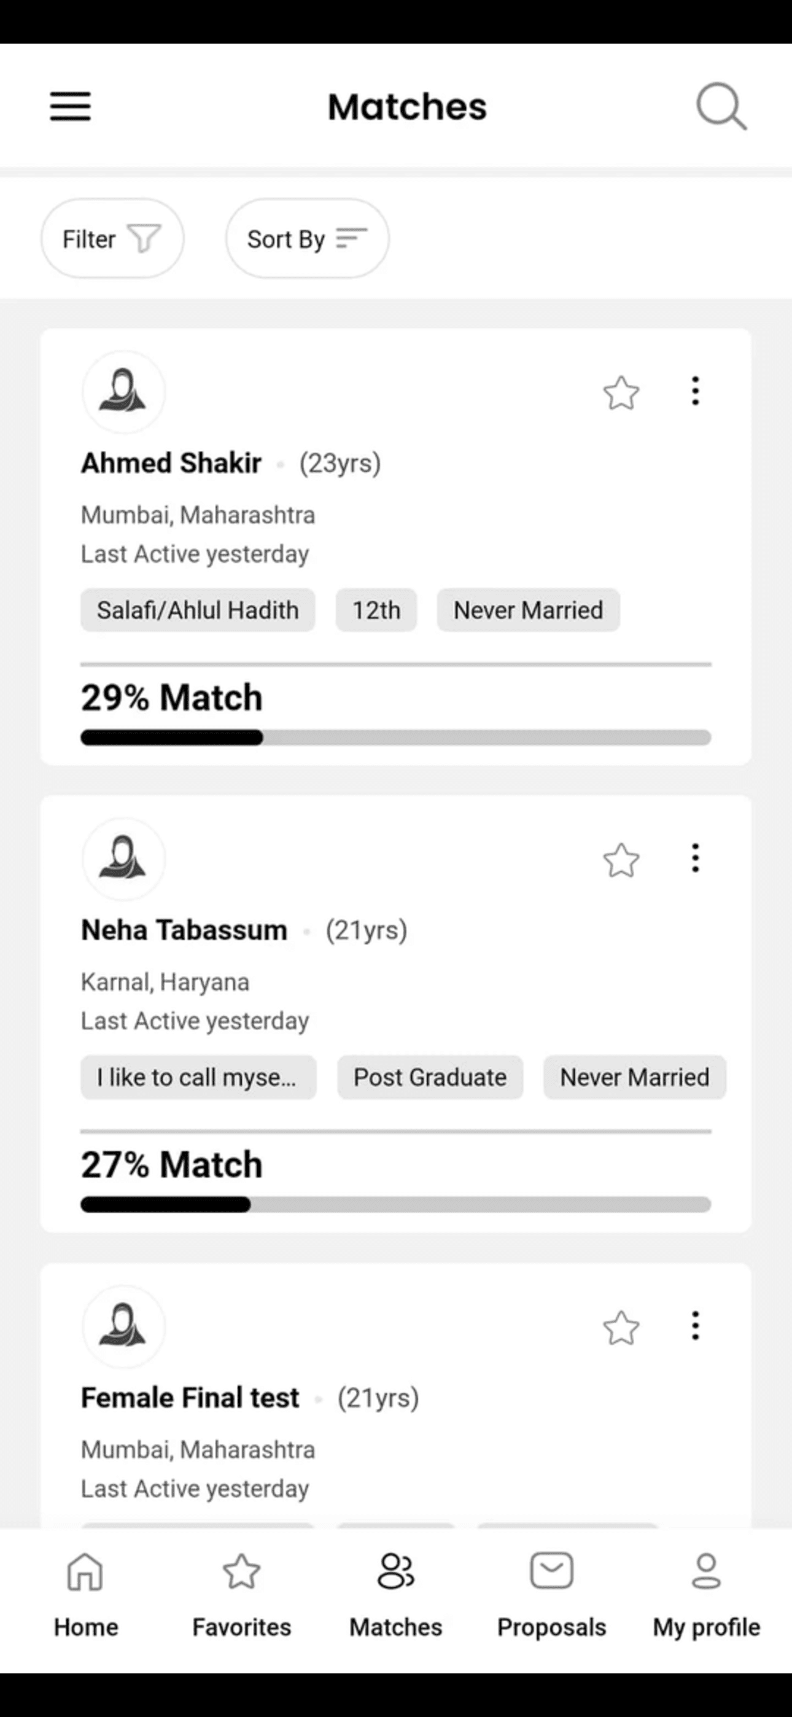Click the 29% Match progress bar
Image resolution: width=792 pixels, height=1717 pixels.
pos(396,737)
